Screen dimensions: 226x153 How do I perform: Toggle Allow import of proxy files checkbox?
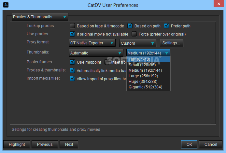point(72,79)
